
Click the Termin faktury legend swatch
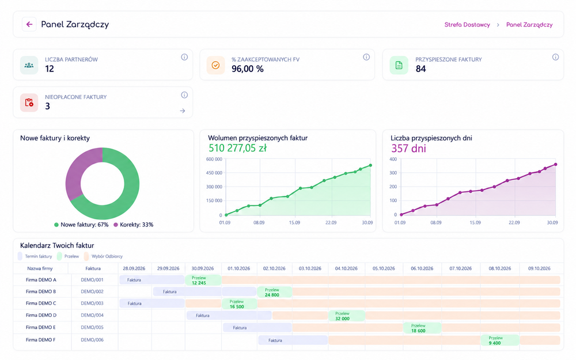(20, 256)
